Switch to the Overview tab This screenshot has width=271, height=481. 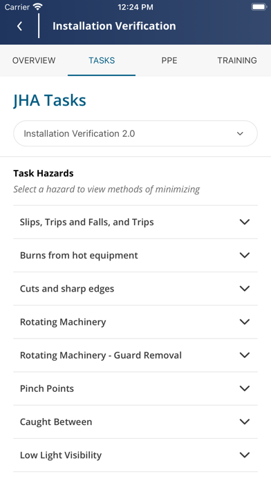click(x=34, y=60)
